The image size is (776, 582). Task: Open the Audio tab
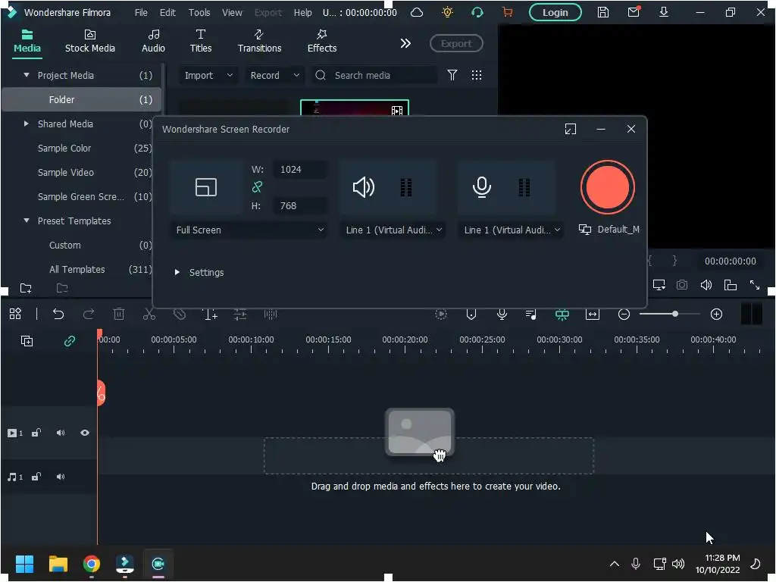pos(153,42)
